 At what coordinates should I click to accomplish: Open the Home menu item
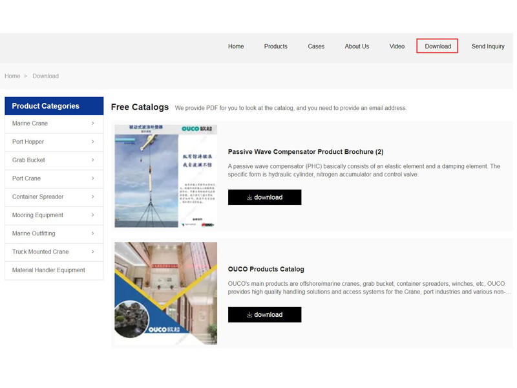tap(236, 47)
